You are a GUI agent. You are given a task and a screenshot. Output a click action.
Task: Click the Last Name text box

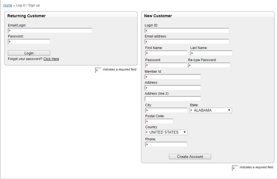[x=211, y=53]
